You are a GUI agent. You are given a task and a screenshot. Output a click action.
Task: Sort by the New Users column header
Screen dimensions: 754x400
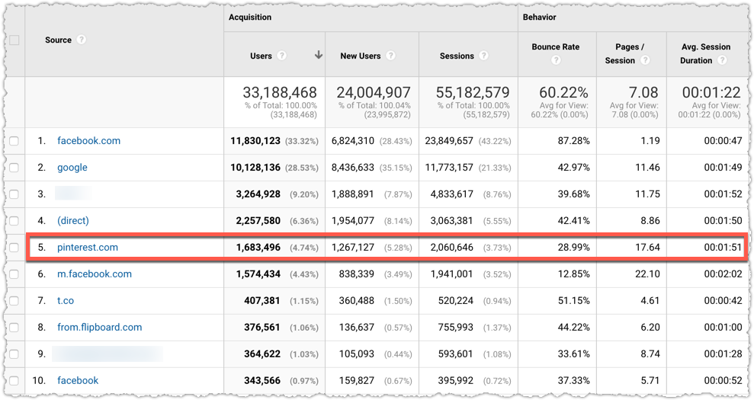361,56
